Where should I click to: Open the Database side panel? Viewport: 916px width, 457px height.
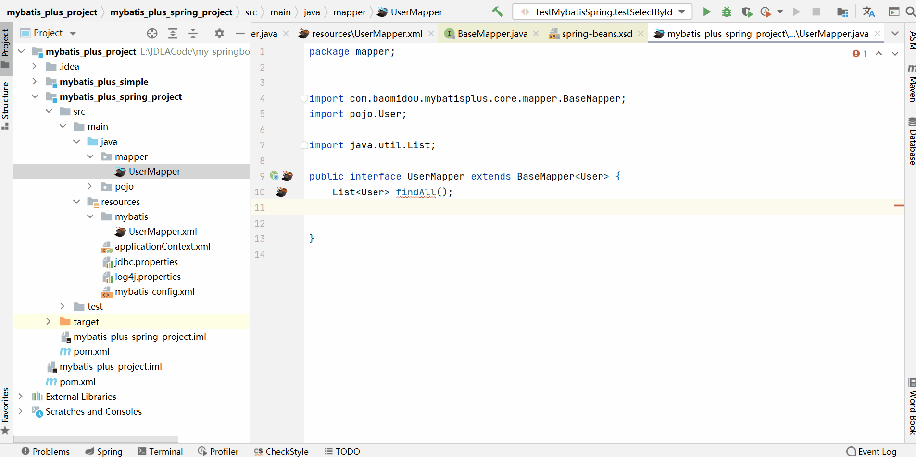(911, 141)
